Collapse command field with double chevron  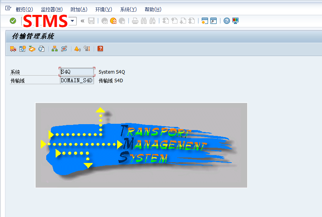click(83, 21)
